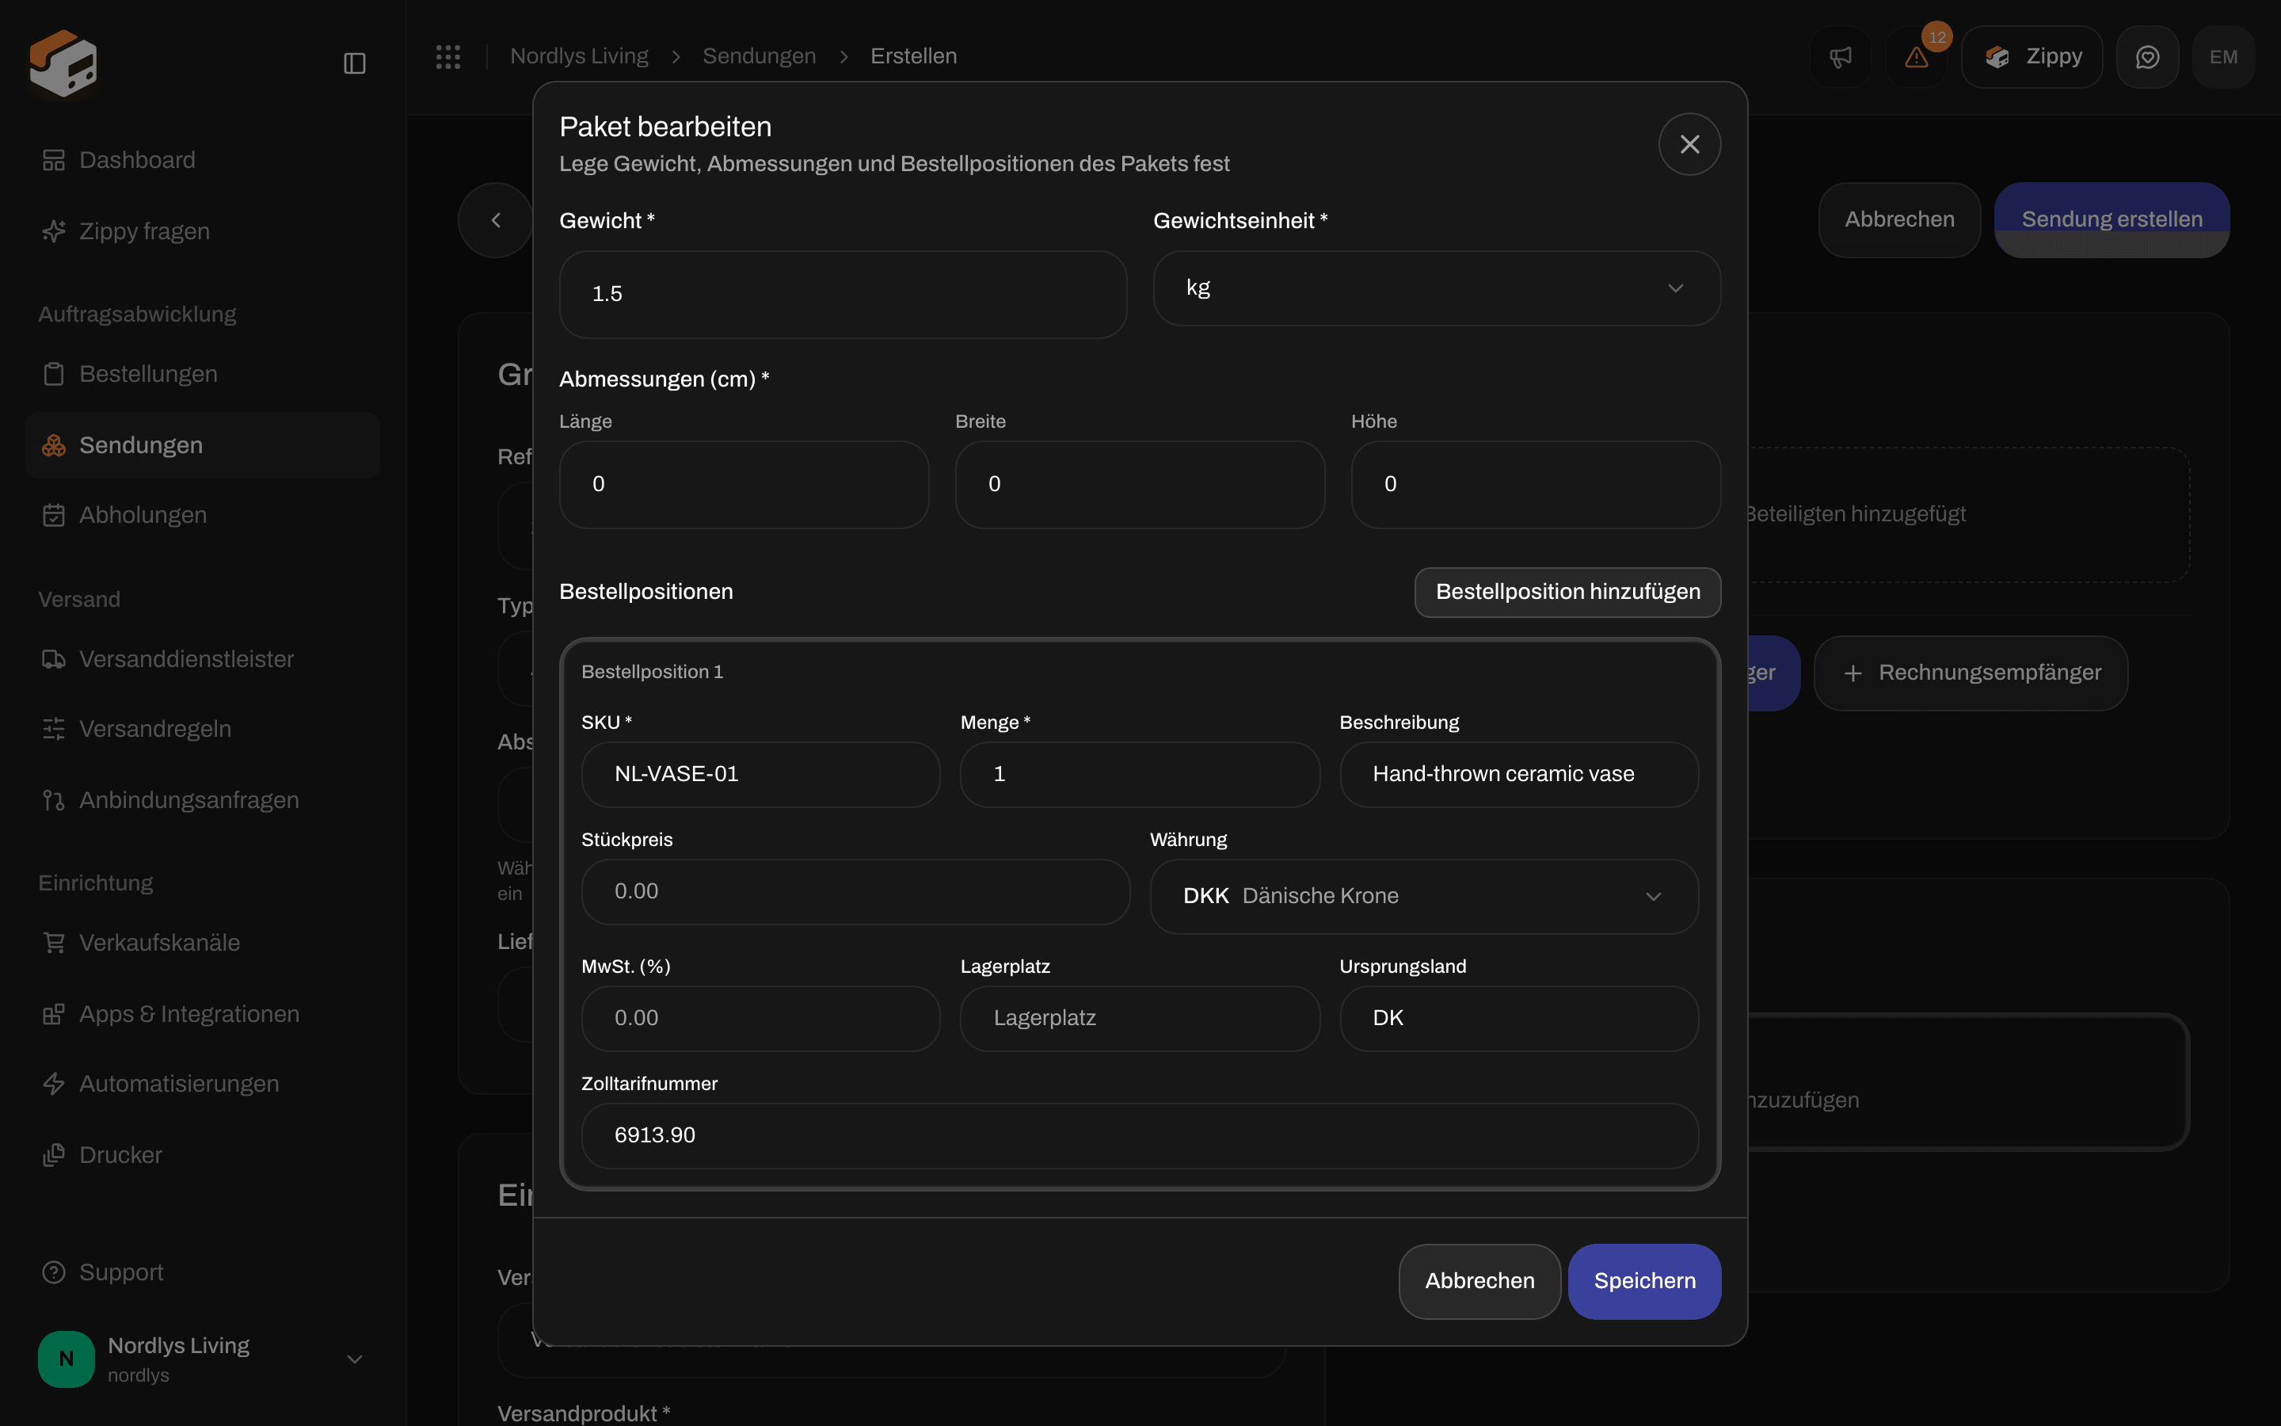The image size is (2281, 1426).
Task: Open Apps & Integrationen page
Action: pos(203,1014)
